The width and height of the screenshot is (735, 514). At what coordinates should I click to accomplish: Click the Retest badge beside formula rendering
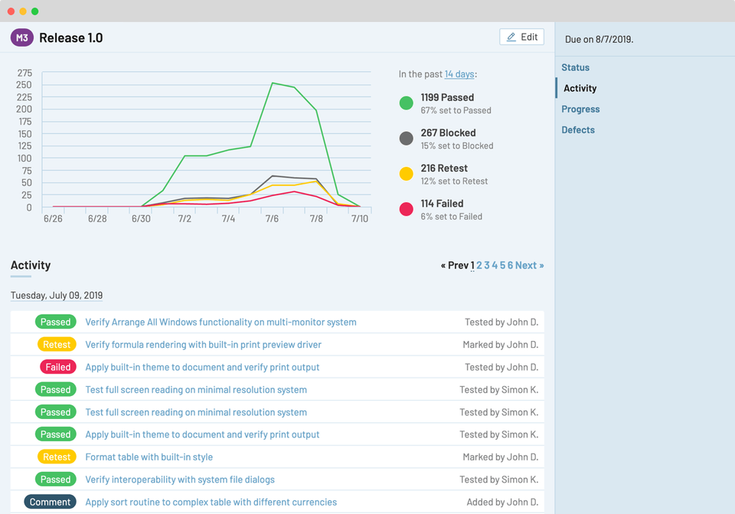point(57,345)
